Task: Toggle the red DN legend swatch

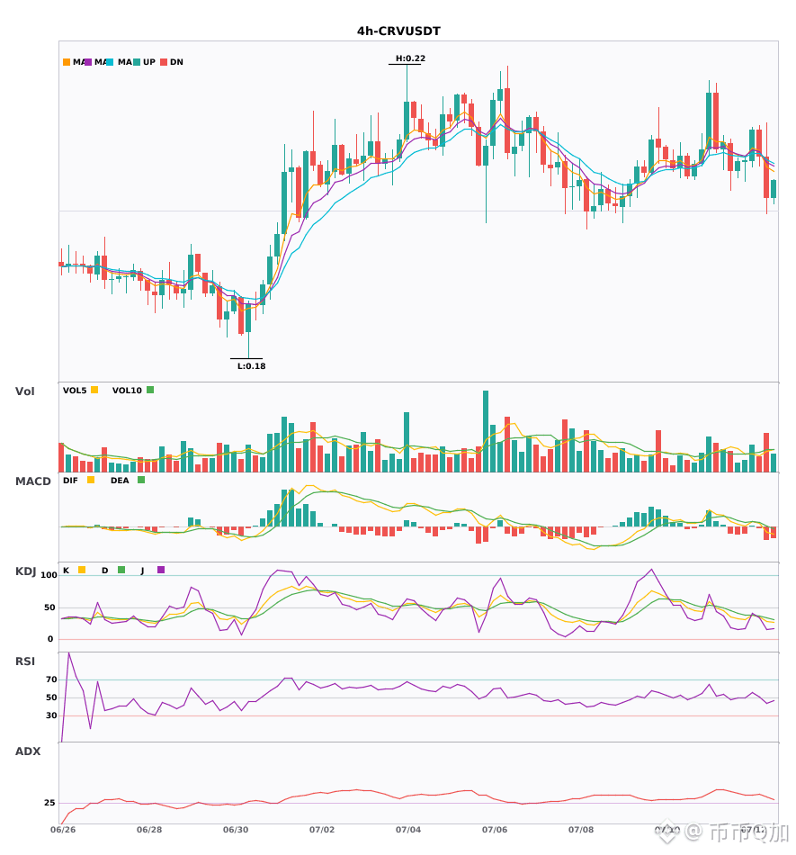Action: [x=164, y=62]
